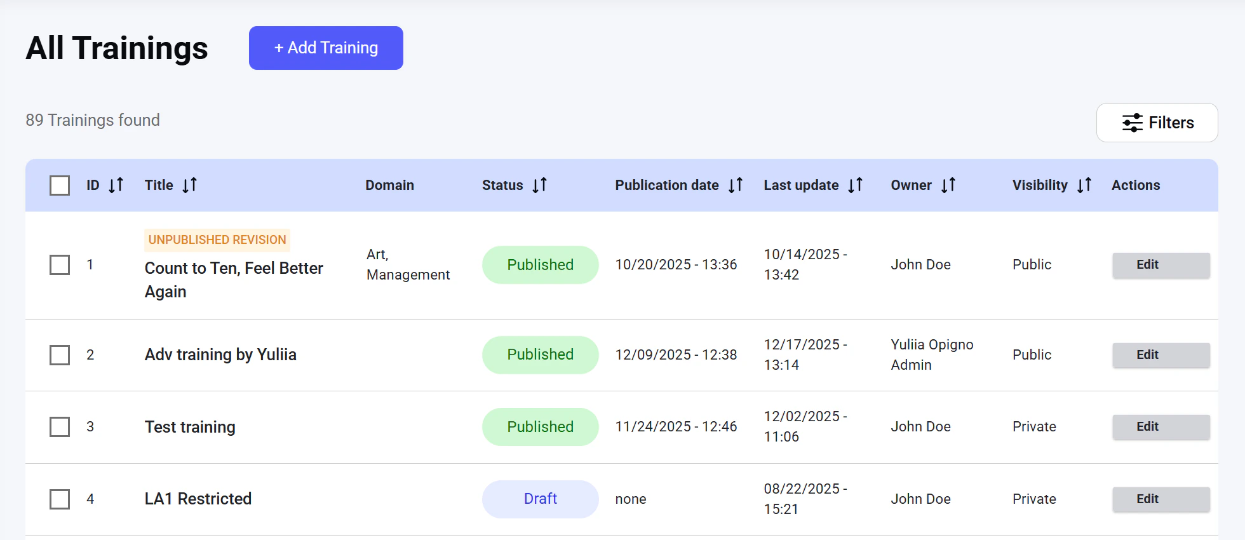The width and height of the screenshot is (1245, 540).
Task: Open the Test training title
Action: click(x=190, y=427)
